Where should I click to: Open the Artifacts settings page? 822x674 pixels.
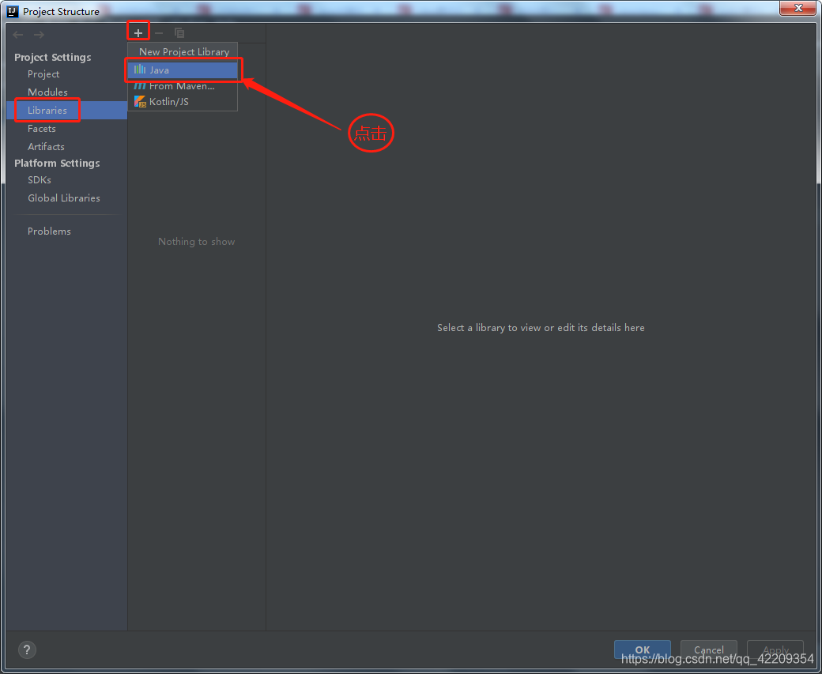point(46,147)
